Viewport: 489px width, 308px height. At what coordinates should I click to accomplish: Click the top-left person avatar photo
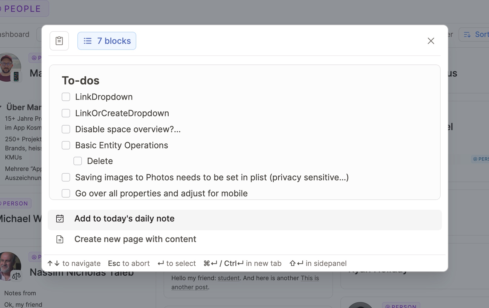pyautogui.click(x=9, y=67)
